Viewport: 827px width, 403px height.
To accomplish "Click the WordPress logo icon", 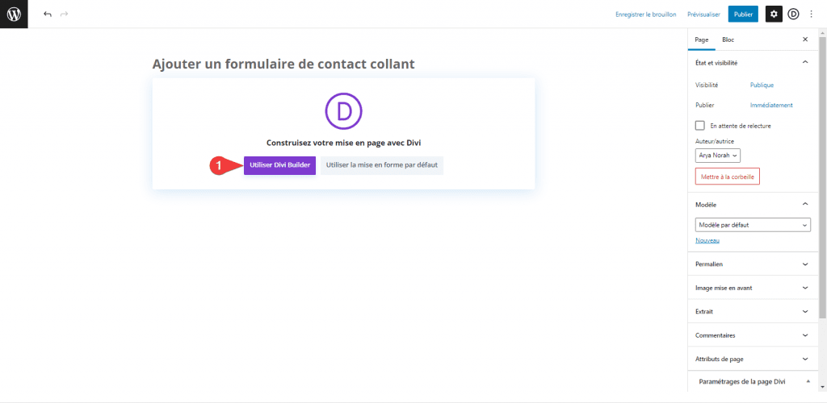I will point(14,15).
